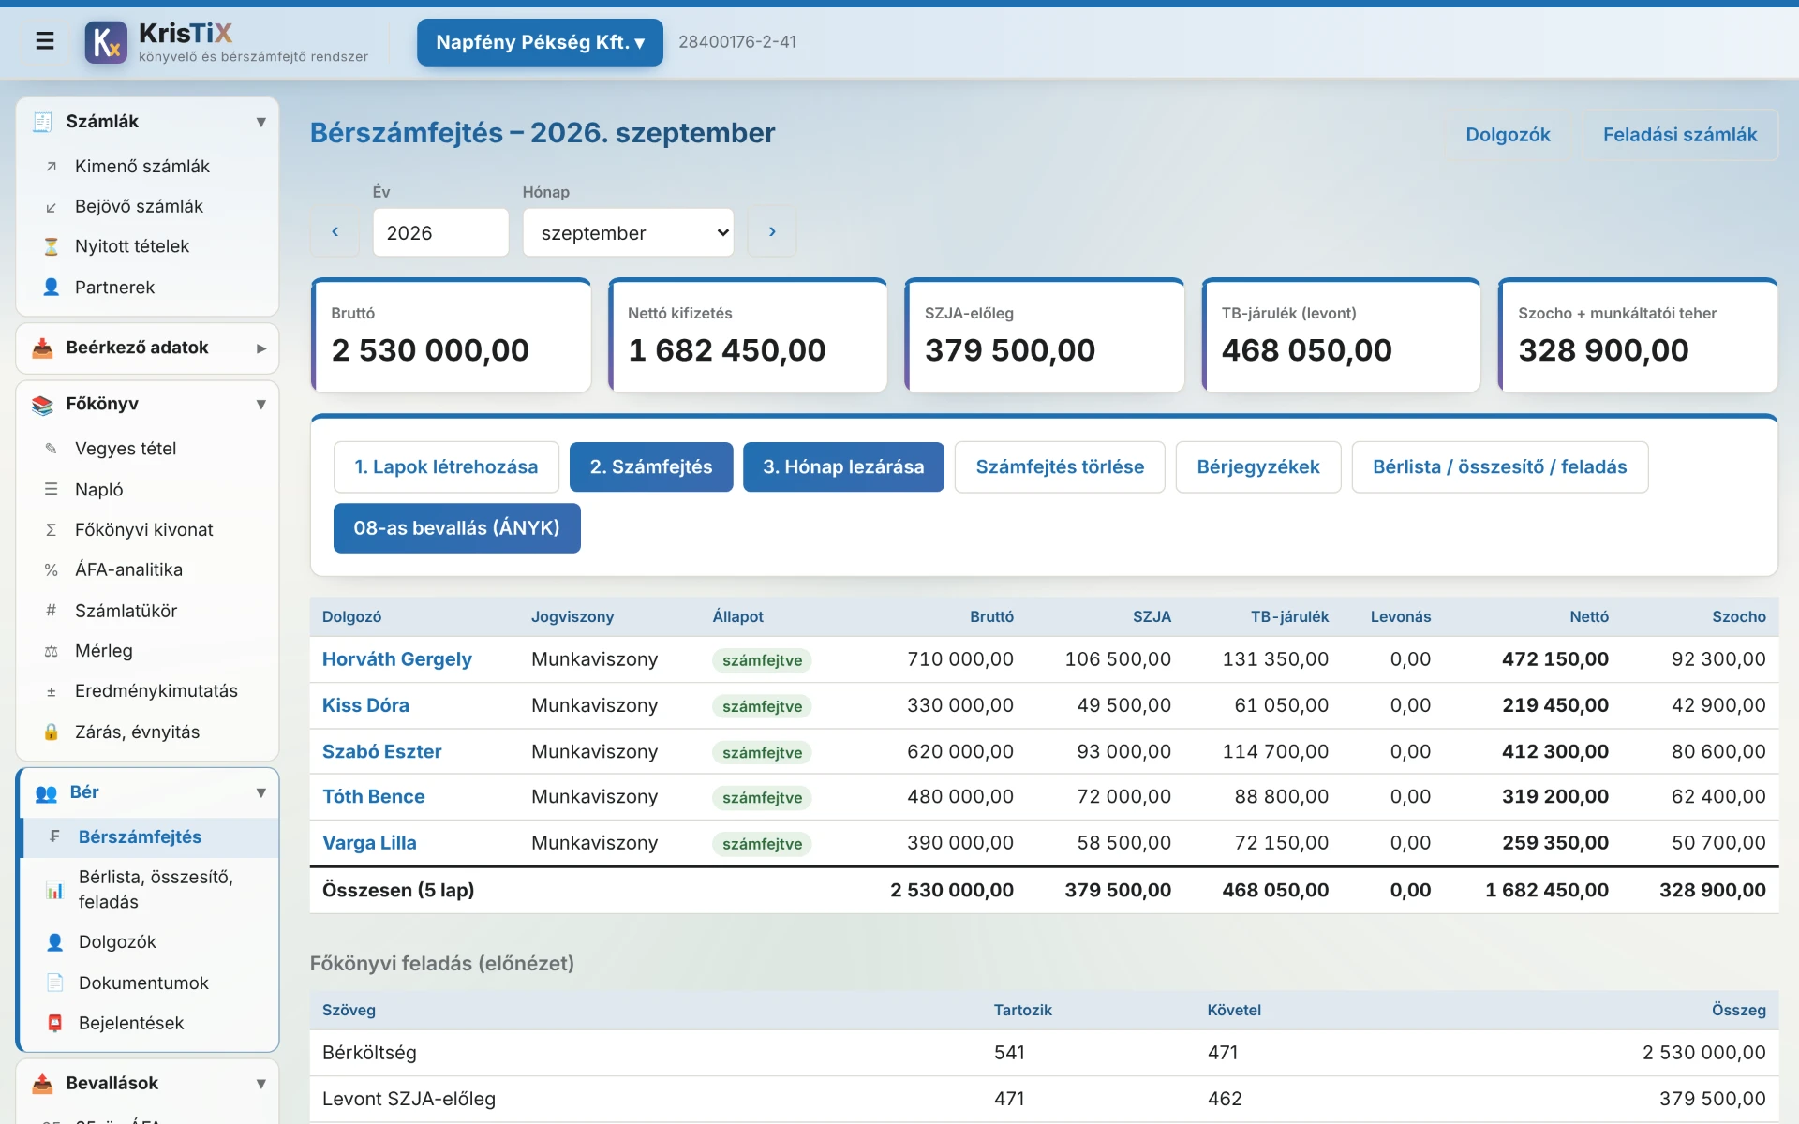This screenshot has width=1799, height=1124.
Task: Open the hamburger menu
Action: (44, 41)
